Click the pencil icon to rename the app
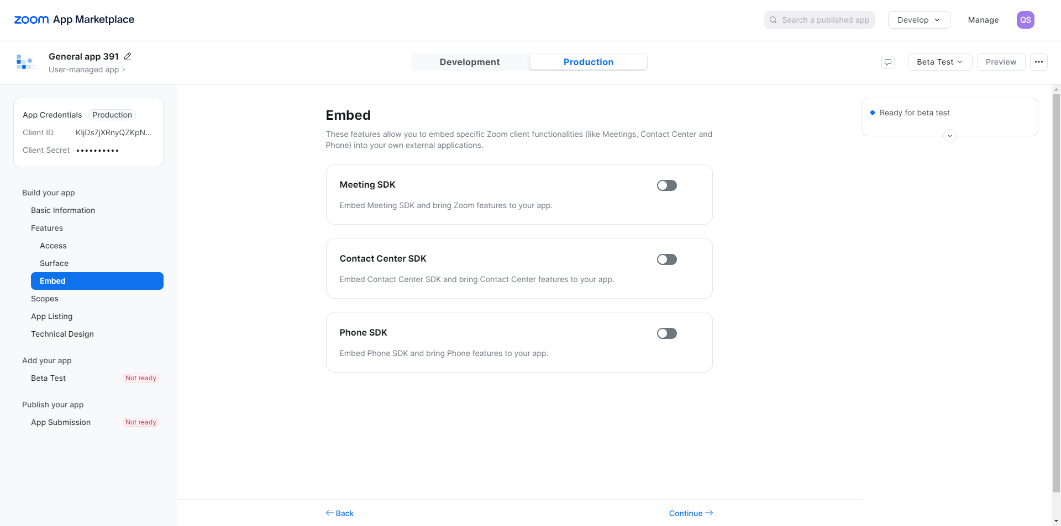The height and width of the screenshot is (526, 1061). click(128, 56)
